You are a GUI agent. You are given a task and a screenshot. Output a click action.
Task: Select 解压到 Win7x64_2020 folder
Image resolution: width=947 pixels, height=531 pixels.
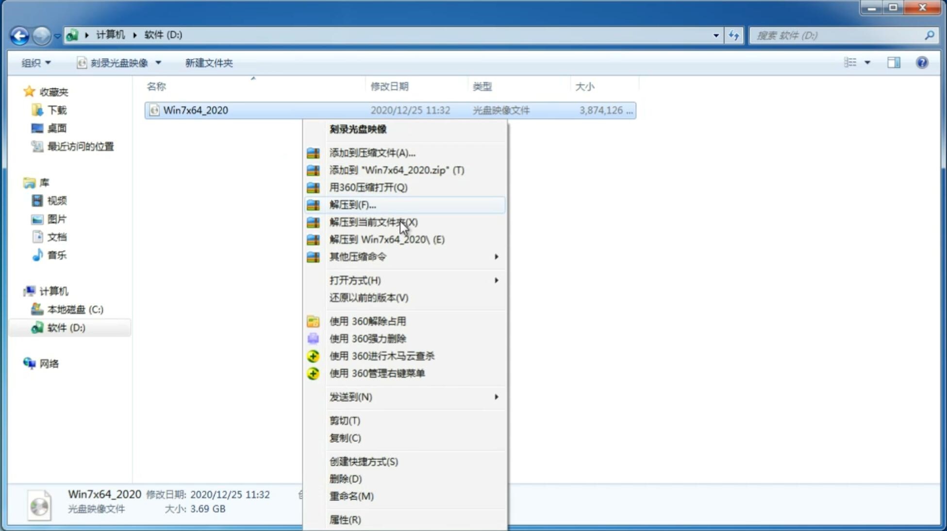click(387, 239)
